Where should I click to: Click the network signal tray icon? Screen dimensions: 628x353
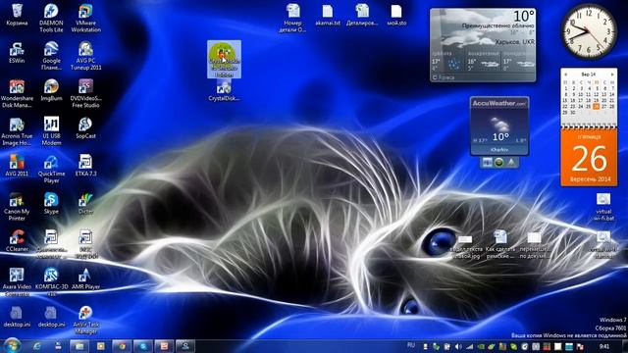[469, 346]
